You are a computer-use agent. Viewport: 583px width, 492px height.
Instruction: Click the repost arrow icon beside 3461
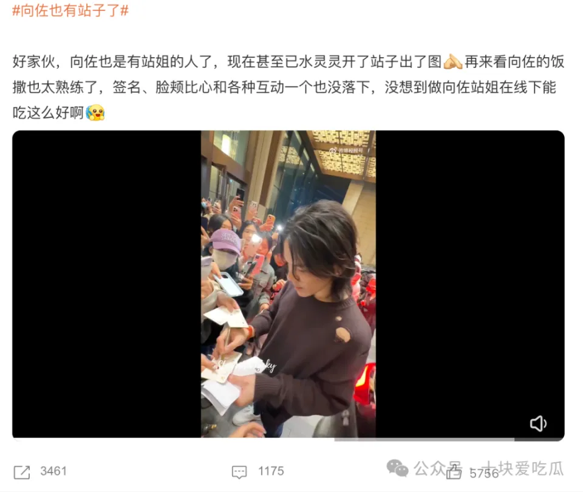pyautogui.click(x=22, y=472)
